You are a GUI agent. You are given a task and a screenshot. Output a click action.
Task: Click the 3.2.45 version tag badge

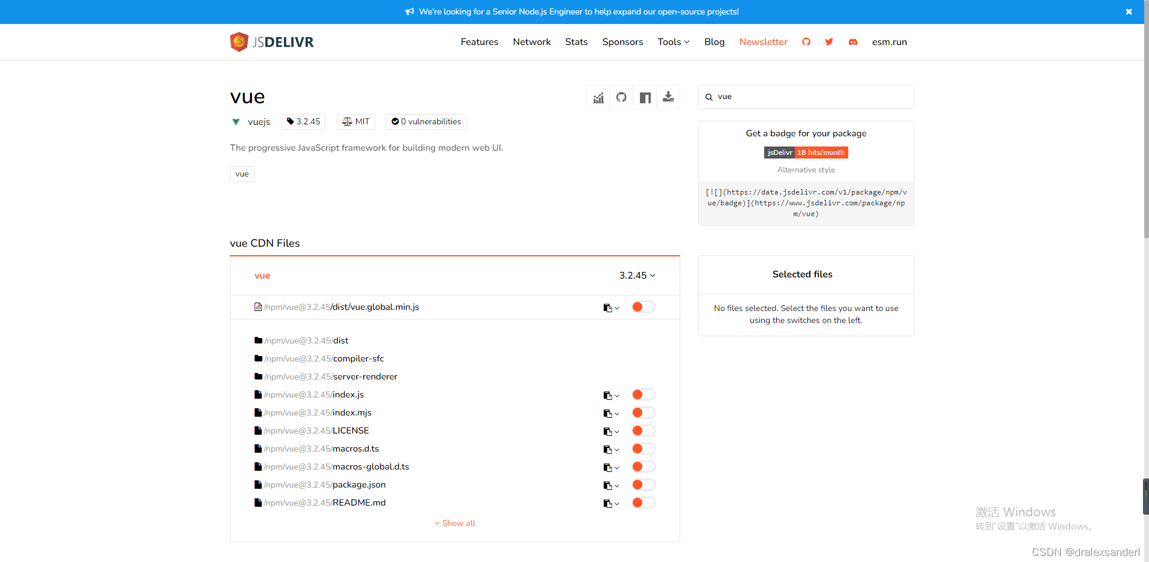click(x=304, y=121)
